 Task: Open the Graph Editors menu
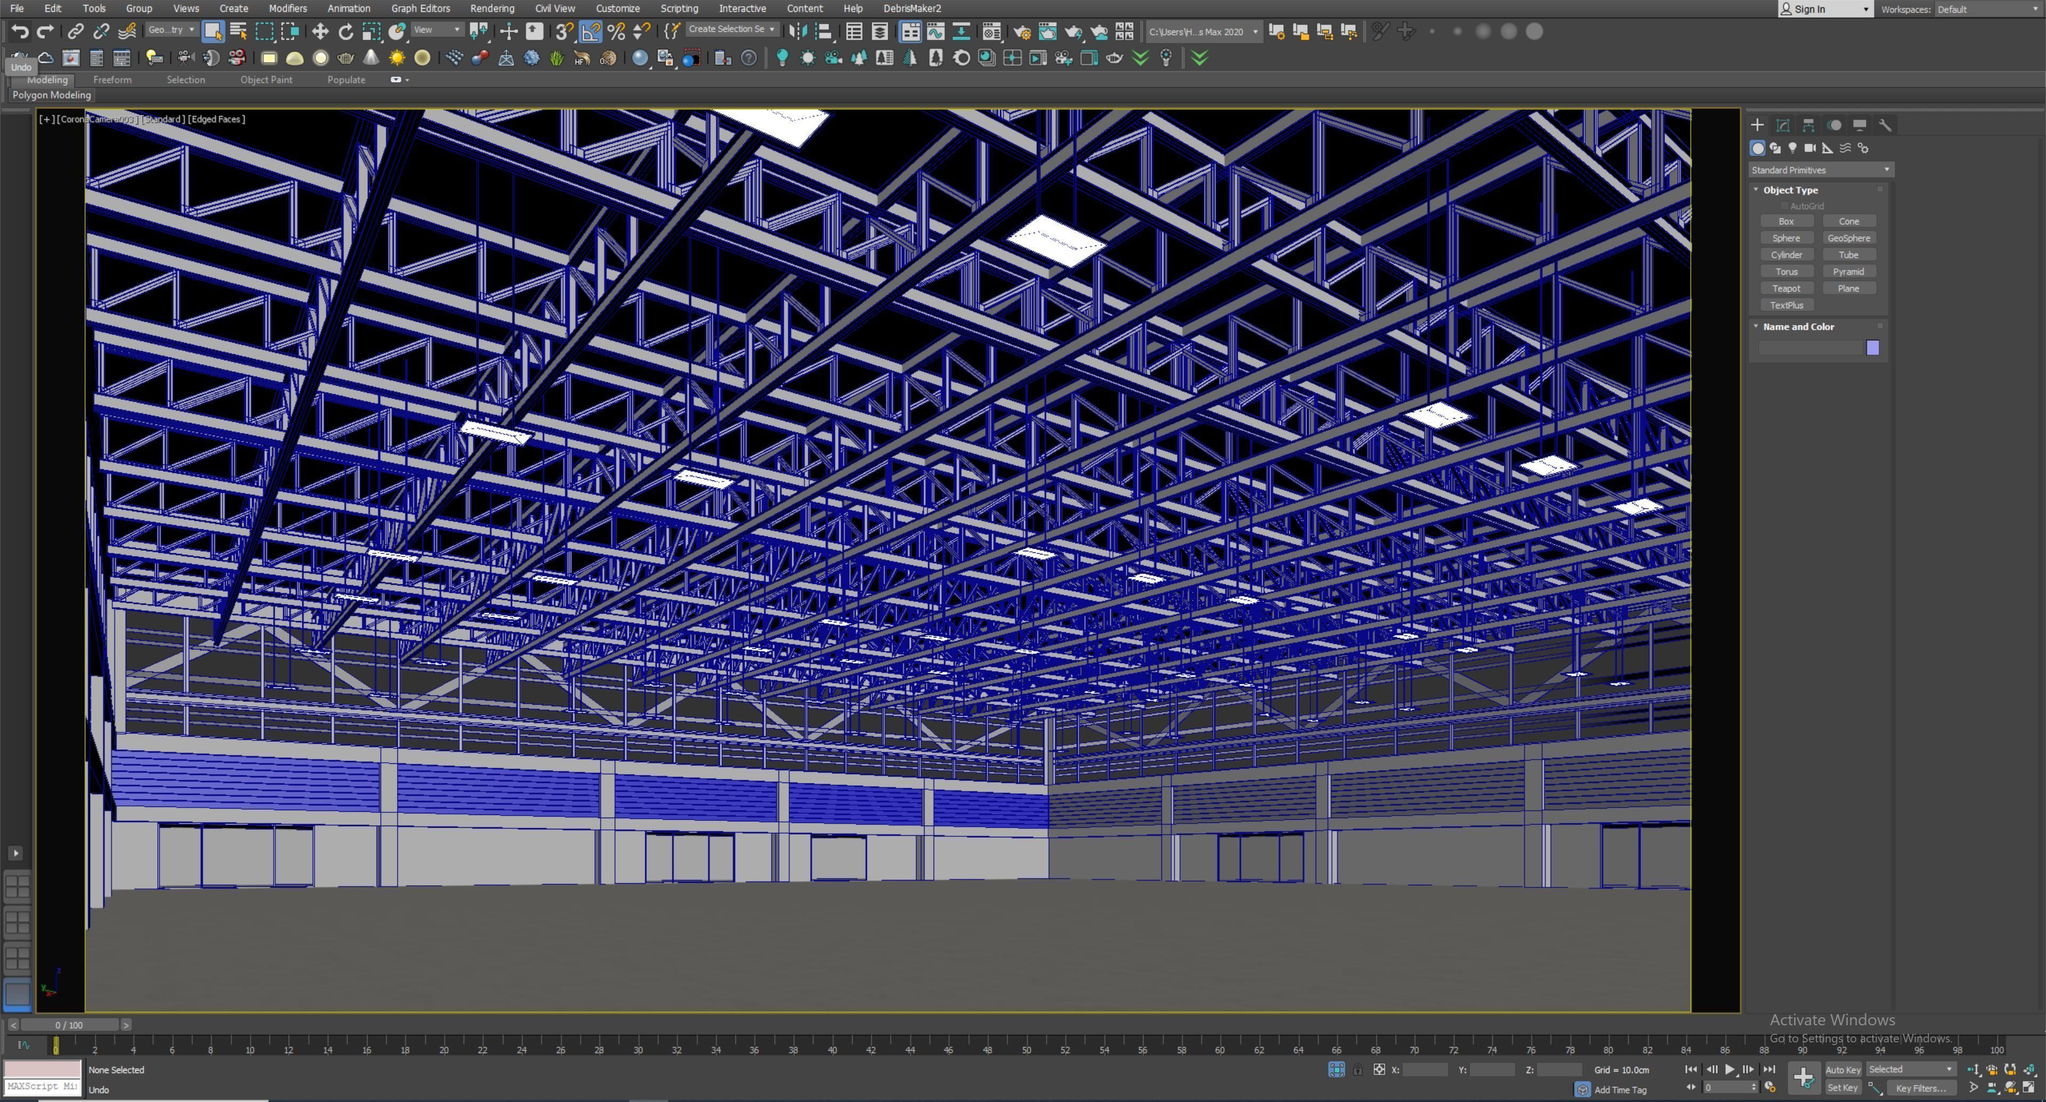(x=420, y=9)
